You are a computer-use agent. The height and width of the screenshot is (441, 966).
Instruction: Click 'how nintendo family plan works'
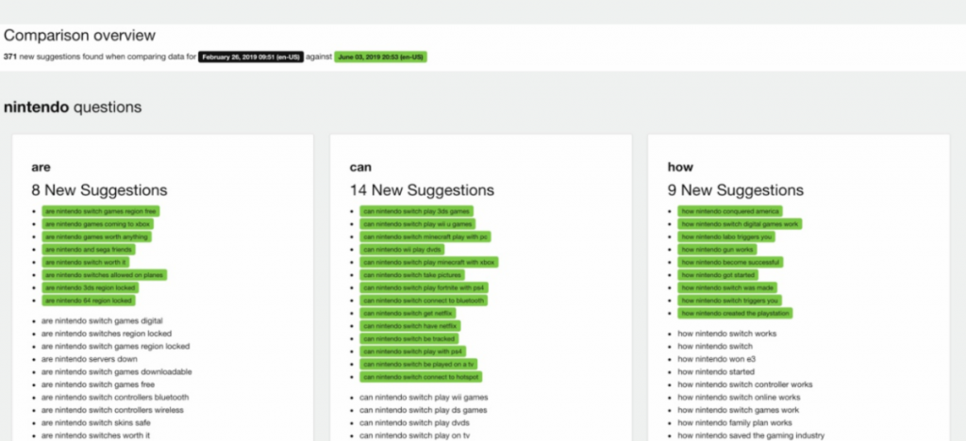(735, 423)
